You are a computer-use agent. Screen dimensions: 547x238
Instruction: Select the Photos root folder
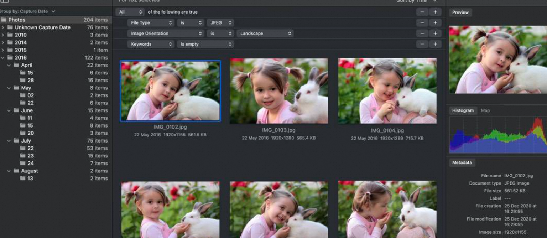[56, 20]
